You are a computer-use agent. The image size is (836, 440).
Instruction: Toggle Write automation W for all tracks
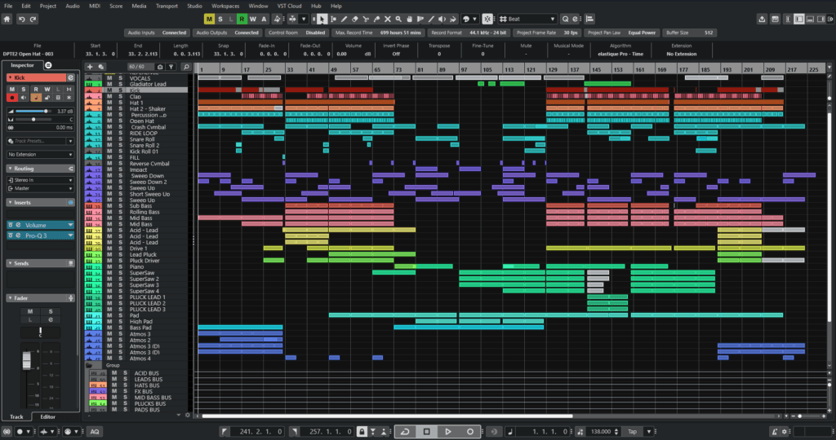[253, 20]
